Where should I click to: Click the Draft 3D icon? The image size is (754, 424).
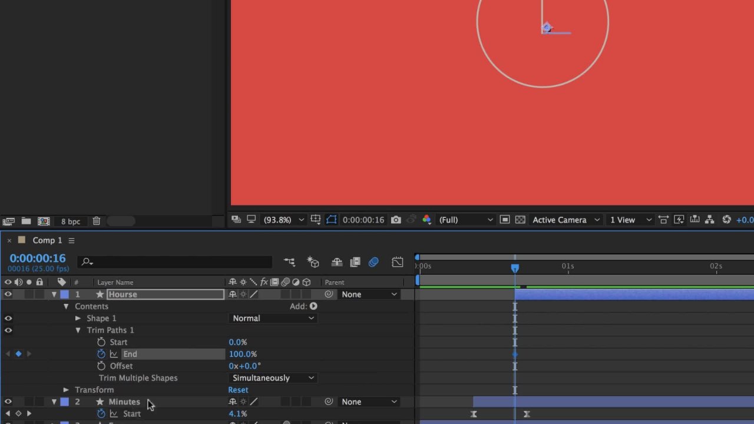point(313,262)
